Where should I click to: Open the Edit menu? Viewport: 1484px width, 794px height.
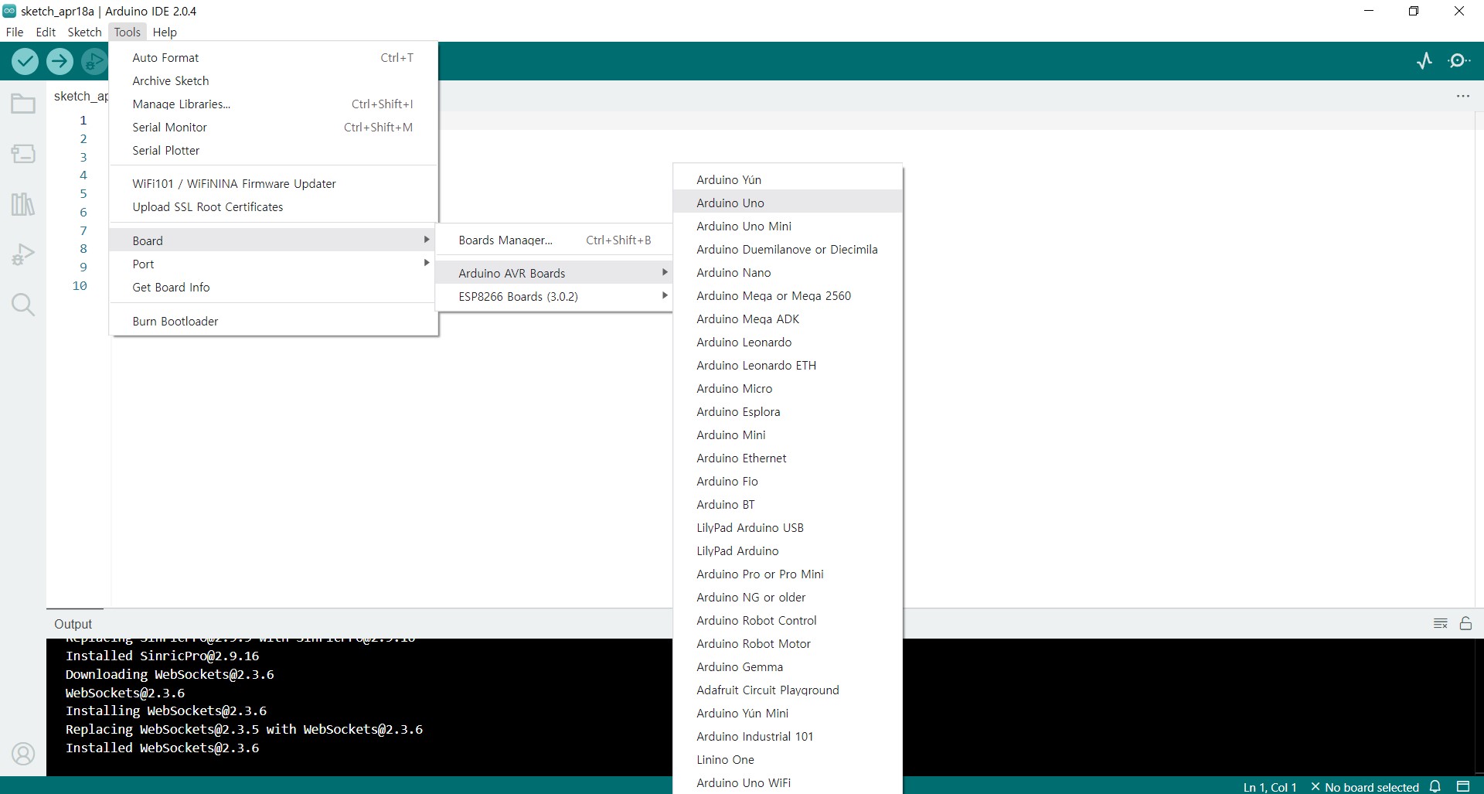click(46, 32)
